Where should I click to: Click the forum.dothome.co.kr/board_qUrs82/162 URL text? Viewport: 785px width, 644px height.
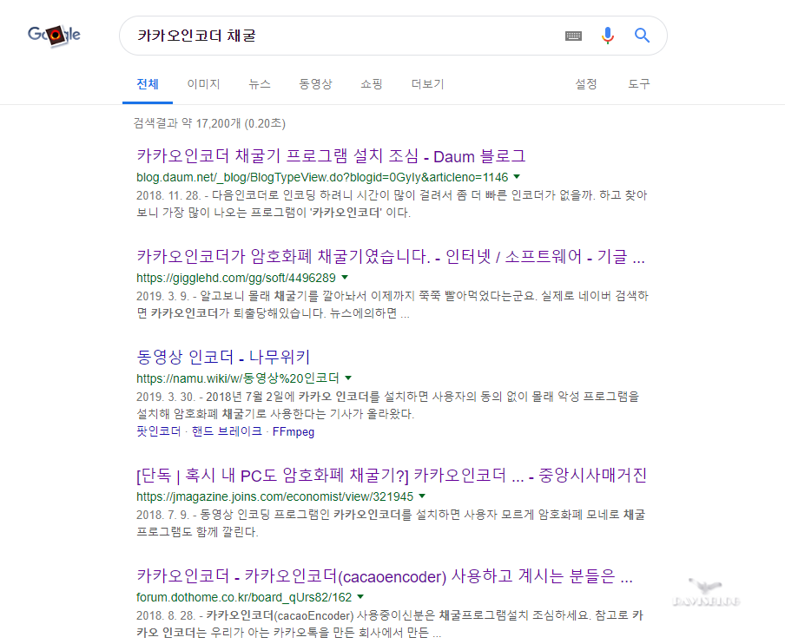(244, 597)
